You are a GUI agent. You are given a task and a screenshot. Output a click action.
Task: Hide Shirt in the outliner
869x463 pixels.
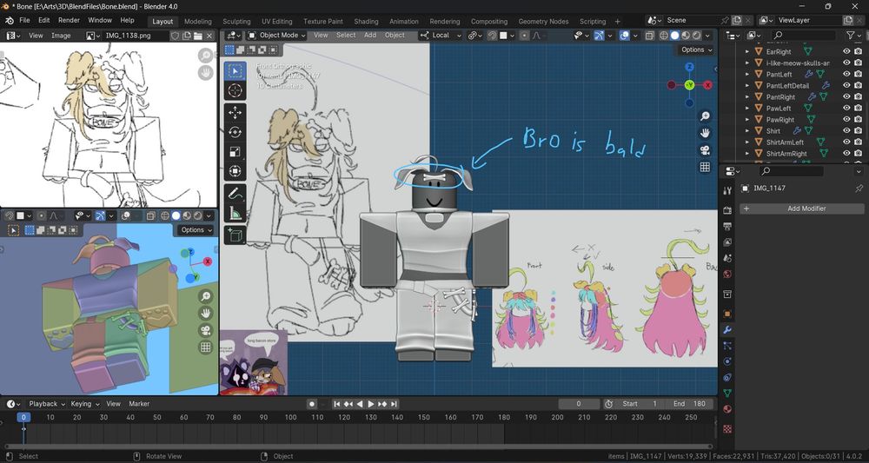coord(846,130)
